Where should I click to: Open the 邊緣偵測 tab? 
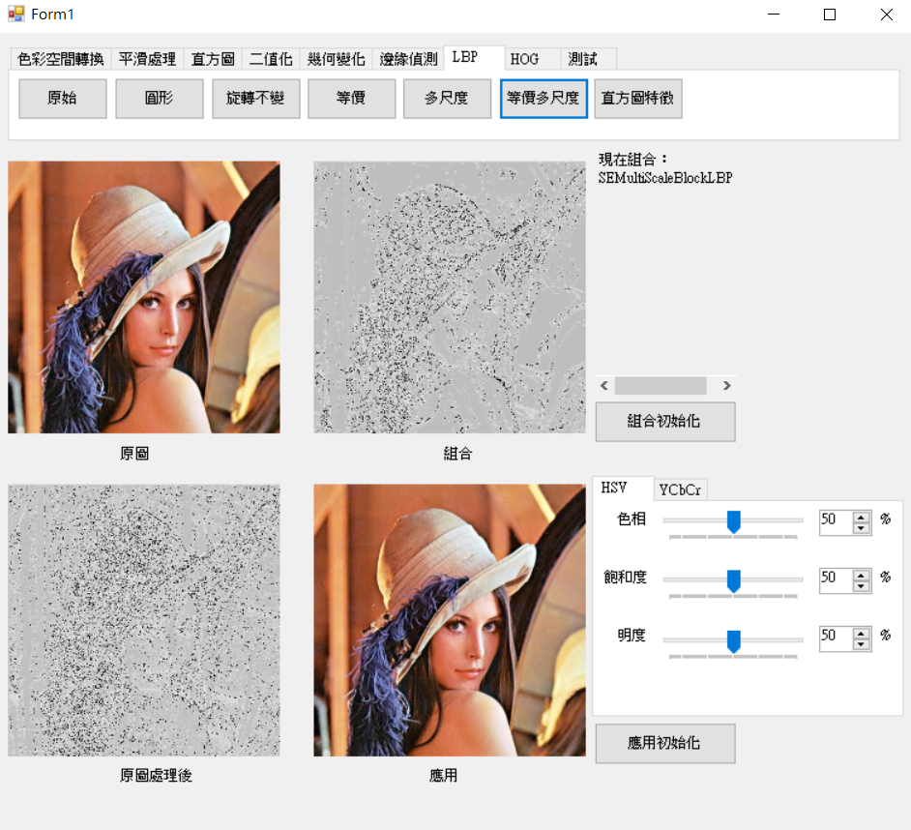(408, 59)
